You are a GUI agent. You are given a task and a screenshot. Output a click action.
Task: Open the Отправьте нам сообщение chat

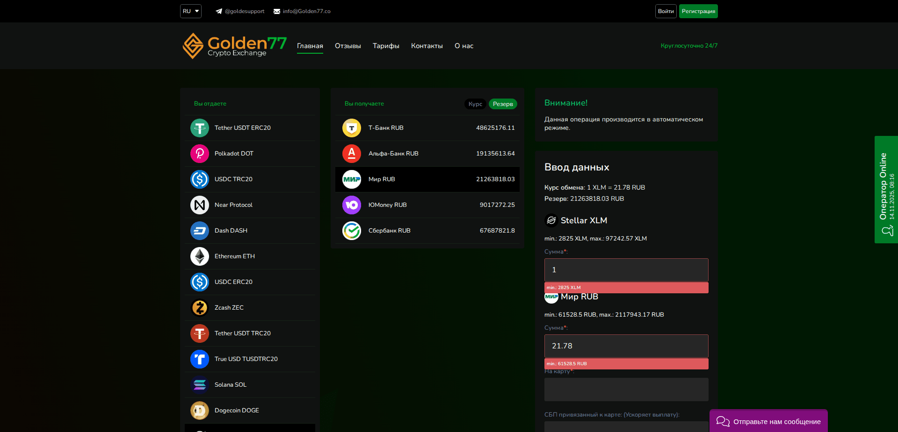[x=768, y=421]
